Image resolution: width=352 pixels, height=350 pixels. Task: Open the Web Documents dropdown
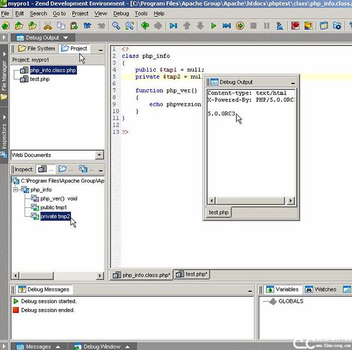click(x=99, y=155)
